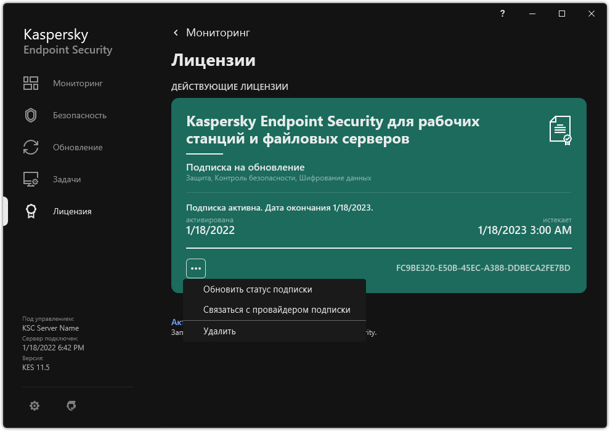The height and width of the screenshot is (431, 610).
Task: Click the blue Активировать link
Action: click(177, 321)
